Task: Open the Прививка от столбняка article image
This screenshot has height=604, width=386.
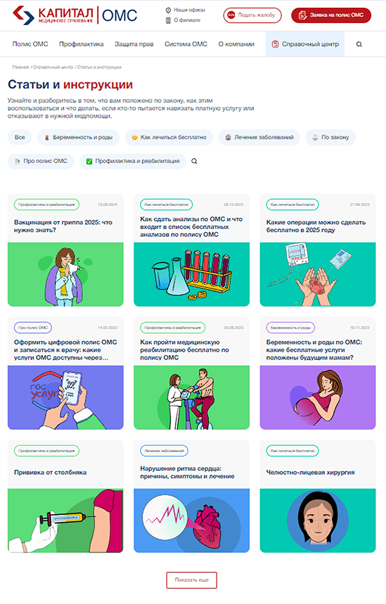Action: tap(66, 520)
